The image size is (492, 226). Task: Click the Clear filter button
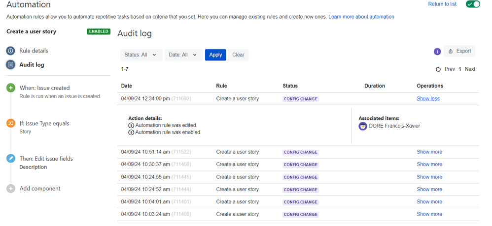238,55
